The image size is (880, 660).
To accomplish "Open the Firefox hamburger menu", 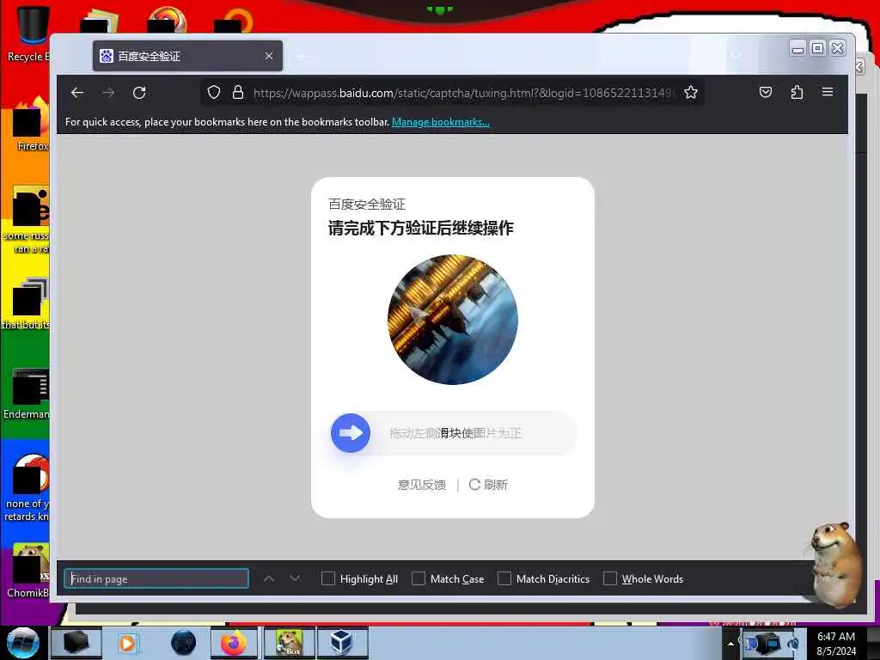I will [828, 92].
